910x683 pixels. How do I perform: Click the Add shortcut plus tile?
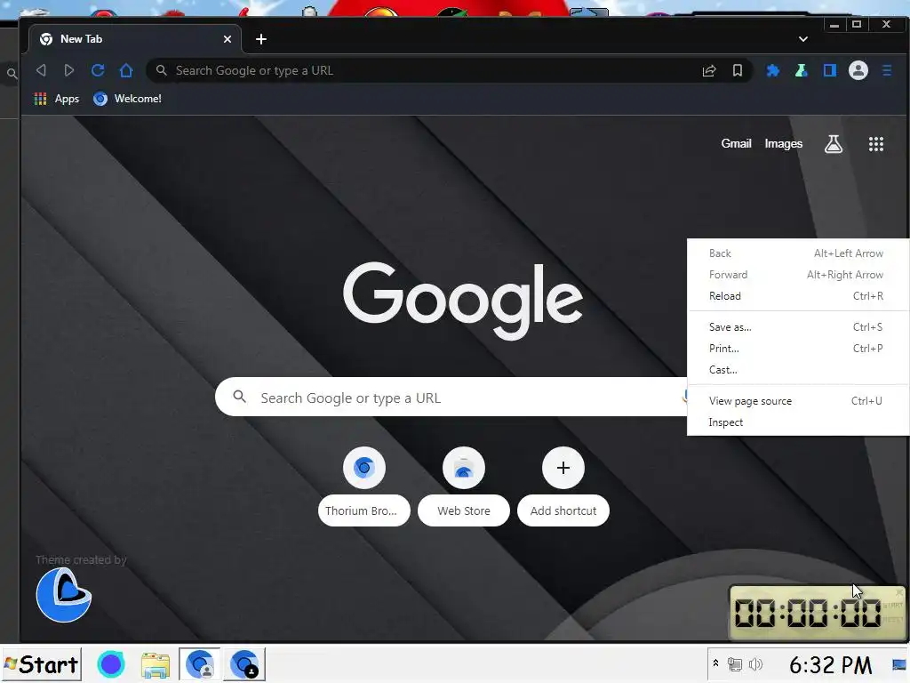pos(563,468)
